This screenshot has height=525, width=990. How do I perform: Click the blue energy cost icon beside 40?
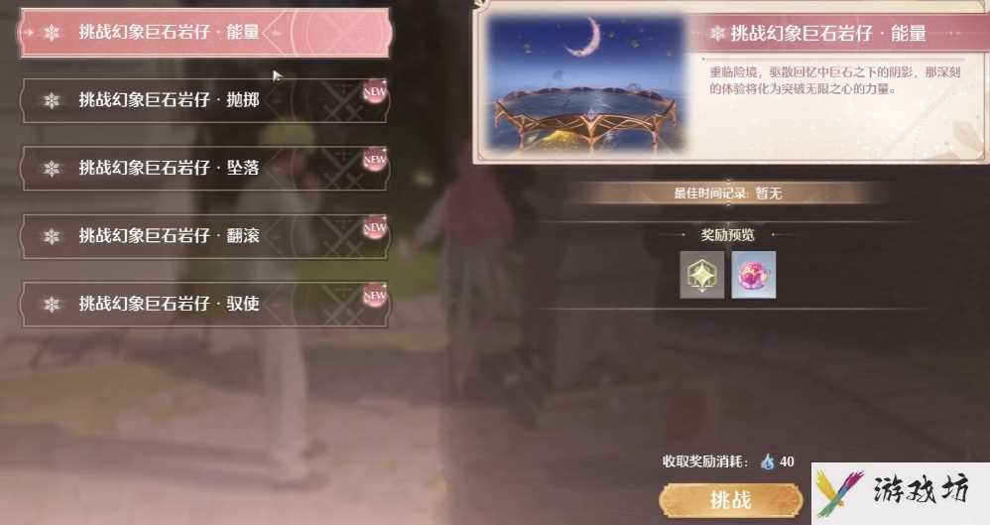[x=768, y=461]
